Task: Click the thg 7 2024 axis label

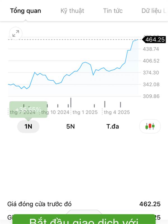Action: [x=23, y=112]
